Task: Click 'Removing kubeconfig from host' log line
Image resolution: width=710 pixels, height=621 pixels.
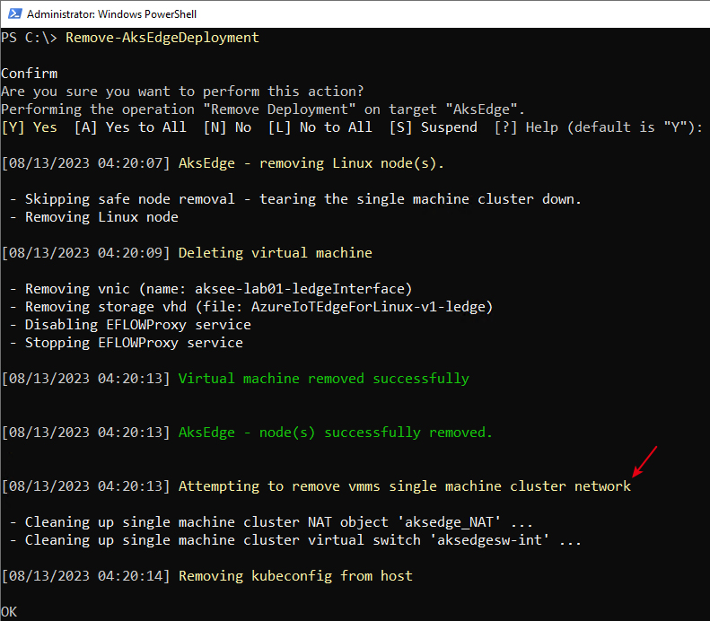Action: (295, 576)
